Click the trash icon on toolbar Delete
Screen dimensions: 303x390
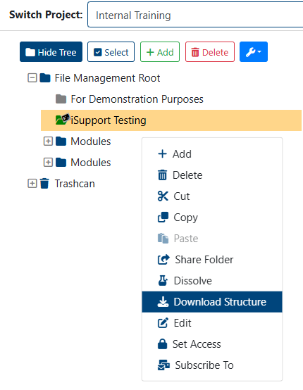[x=195, y=52]
